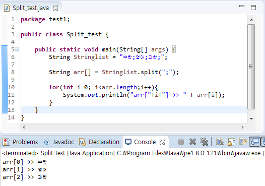Click the terminated launch description in Console
265x186 pixels.
[134, 153]
